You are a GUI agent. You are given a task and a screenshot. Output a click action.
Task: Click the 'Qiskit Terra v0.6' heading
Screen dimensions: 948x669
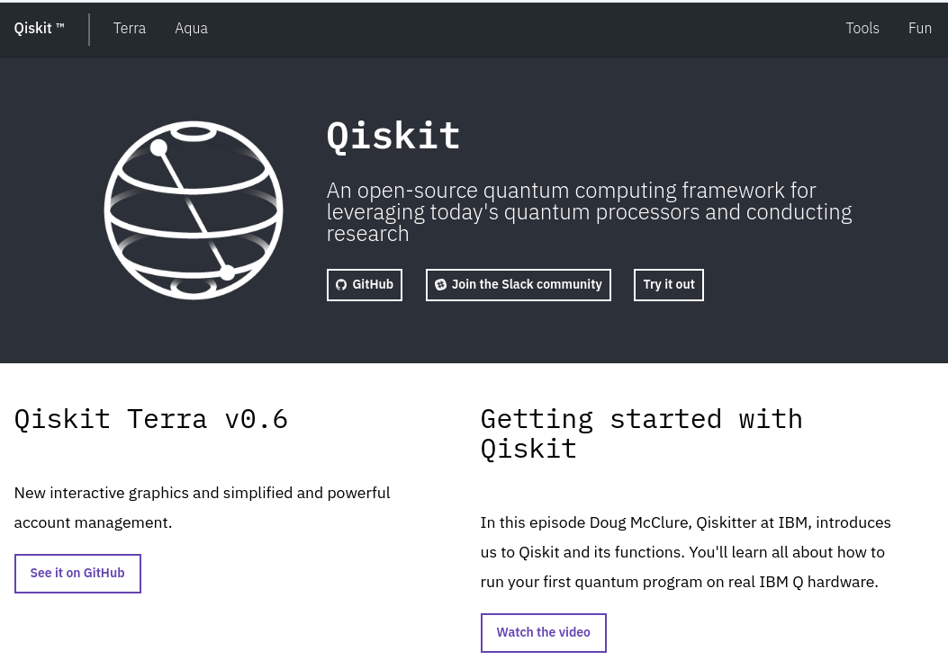click(x=150, y=419)
